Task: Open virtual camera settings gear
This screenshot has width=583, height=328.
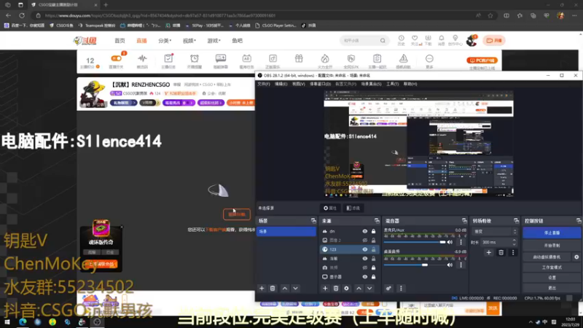Action: (x=576, y=257)
